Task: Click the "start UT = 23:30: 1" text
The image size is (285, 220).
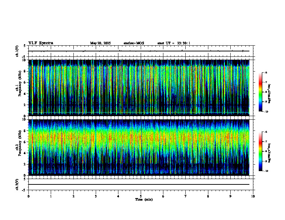Action: coord(174,43)
